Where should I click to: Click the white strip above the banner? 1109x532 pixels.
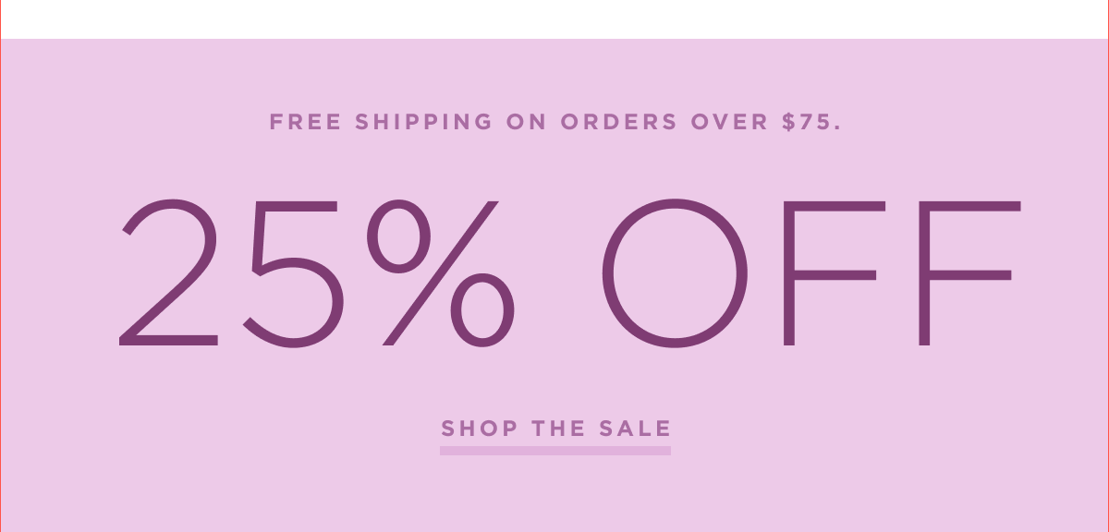point(554,18)
